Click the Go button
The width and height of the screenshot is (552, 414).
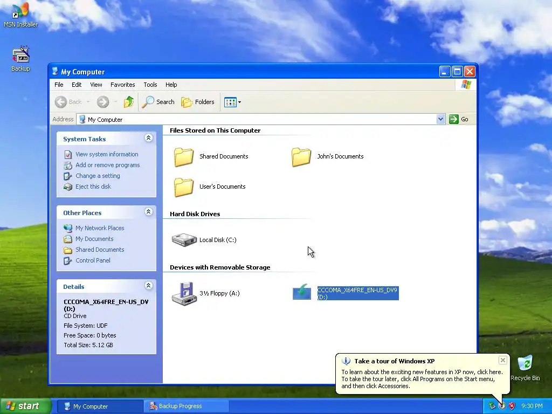[459, 119]
